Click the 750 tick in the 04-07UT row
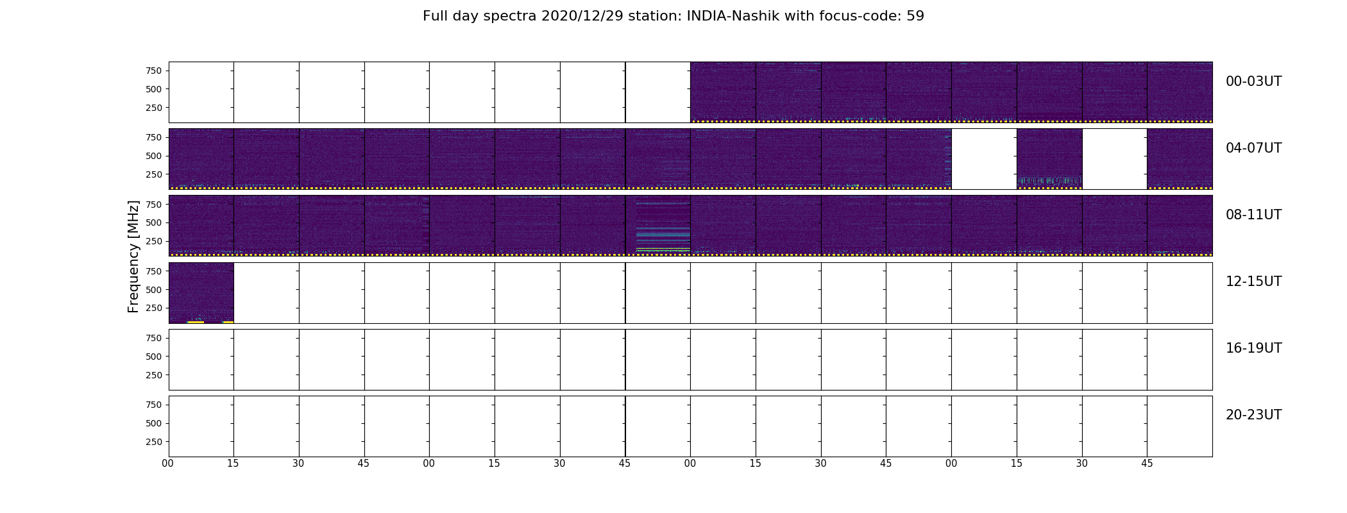 [153, 137]
